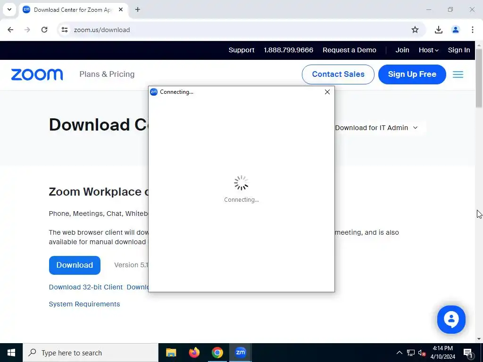
Task: Show hidden system tray icons
Action: (399, 353)
